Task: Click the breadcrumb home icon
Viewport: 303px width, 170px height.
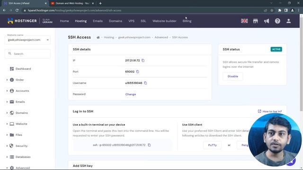Action: [x=98, y=37]
